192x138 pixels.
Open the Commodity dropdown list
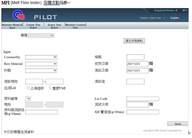click(x=41, y=57)
